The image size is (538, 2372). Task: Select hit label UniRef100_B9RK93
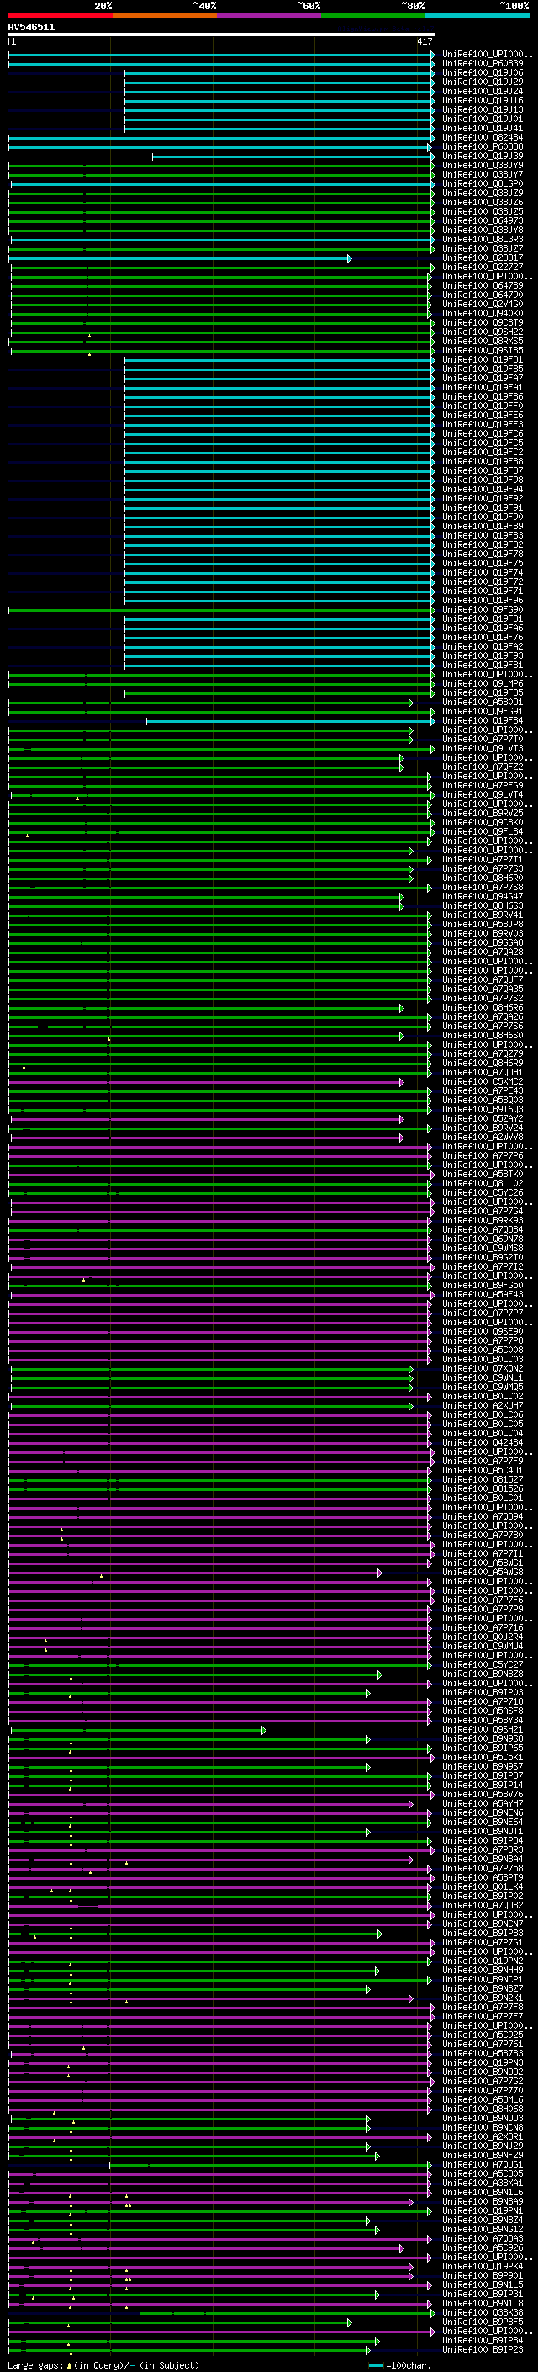point(483,1221)
